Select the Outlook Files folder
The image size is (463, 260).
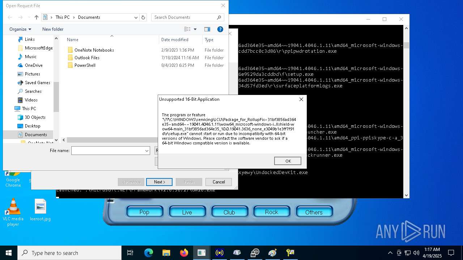pos(87,58)
